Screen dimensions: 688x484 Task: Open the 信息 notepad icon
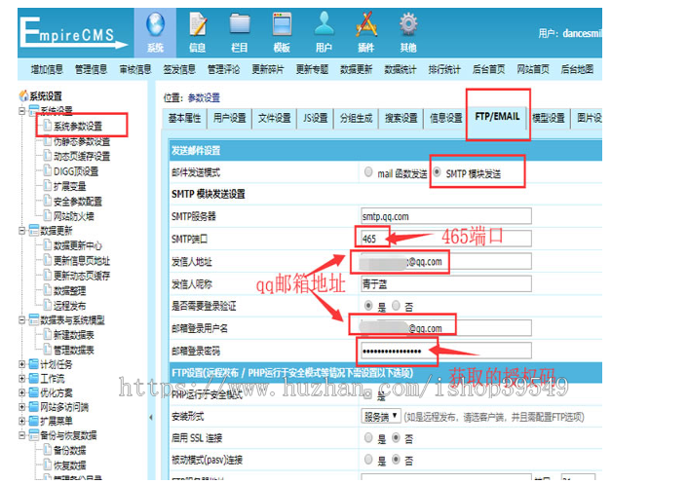[198, 24]
